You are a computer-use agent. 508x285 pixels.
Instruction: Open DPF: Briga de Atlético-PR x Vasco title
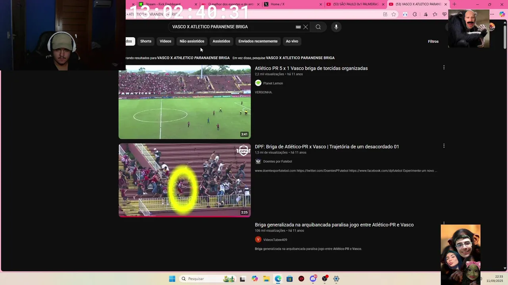pyautogui.click(x=327, y=146)
